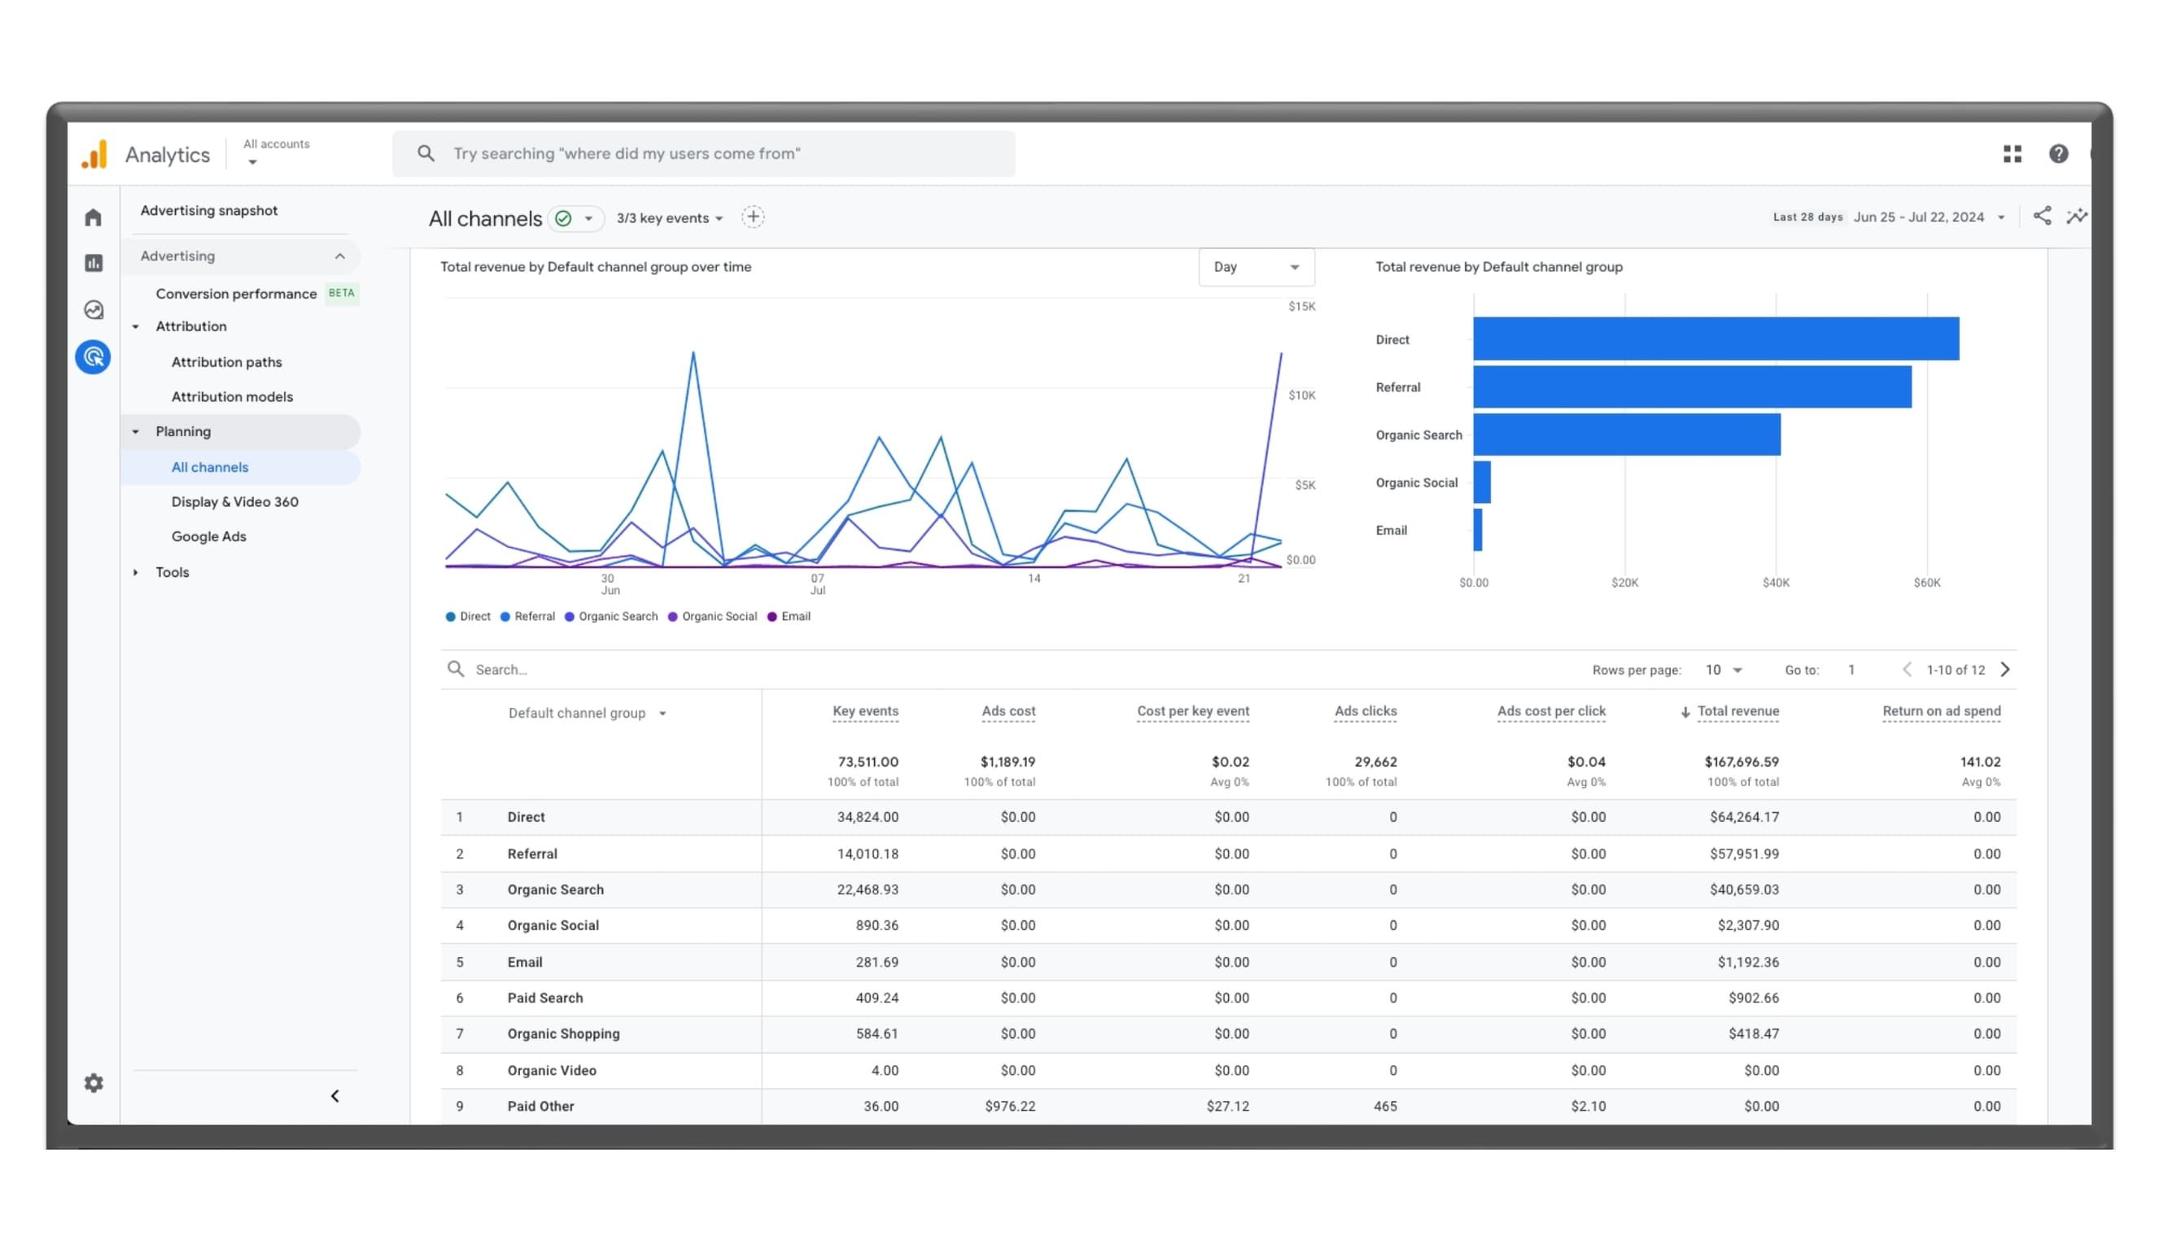2159x1250 pixels.
Task: Open the Settings gear at bottom left
Action: 93,1083
